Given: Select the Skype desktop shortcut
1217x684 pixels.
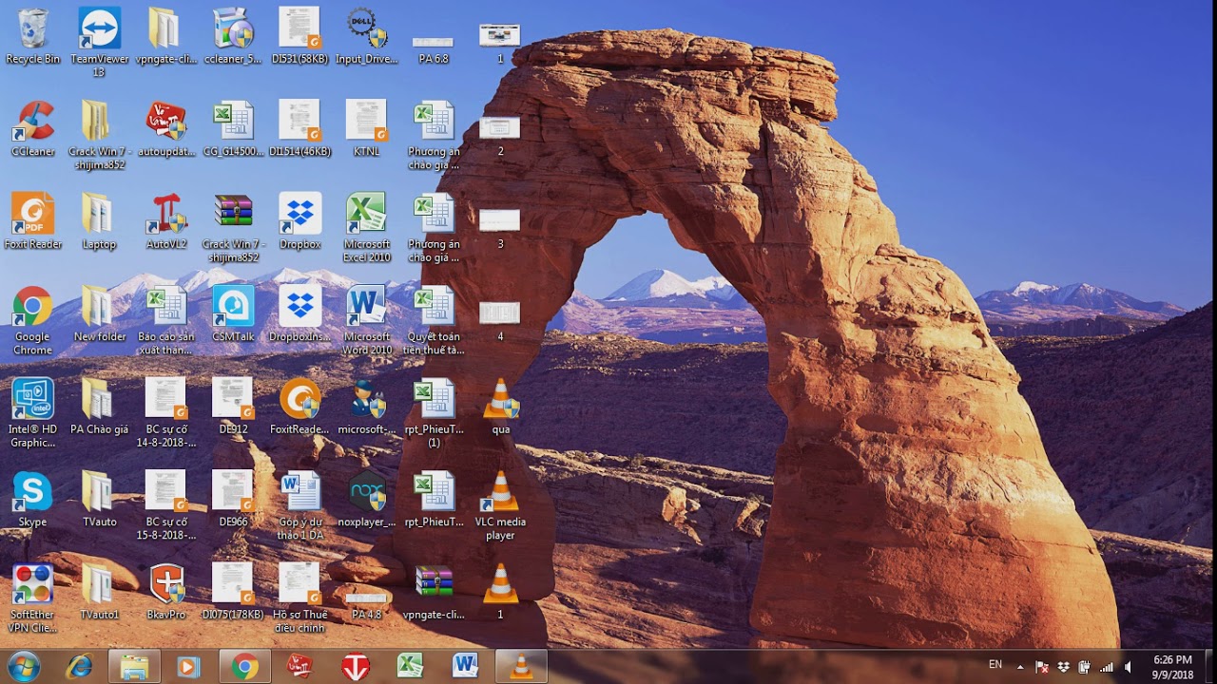Looking at the screenshot, I should pos(32,500).
